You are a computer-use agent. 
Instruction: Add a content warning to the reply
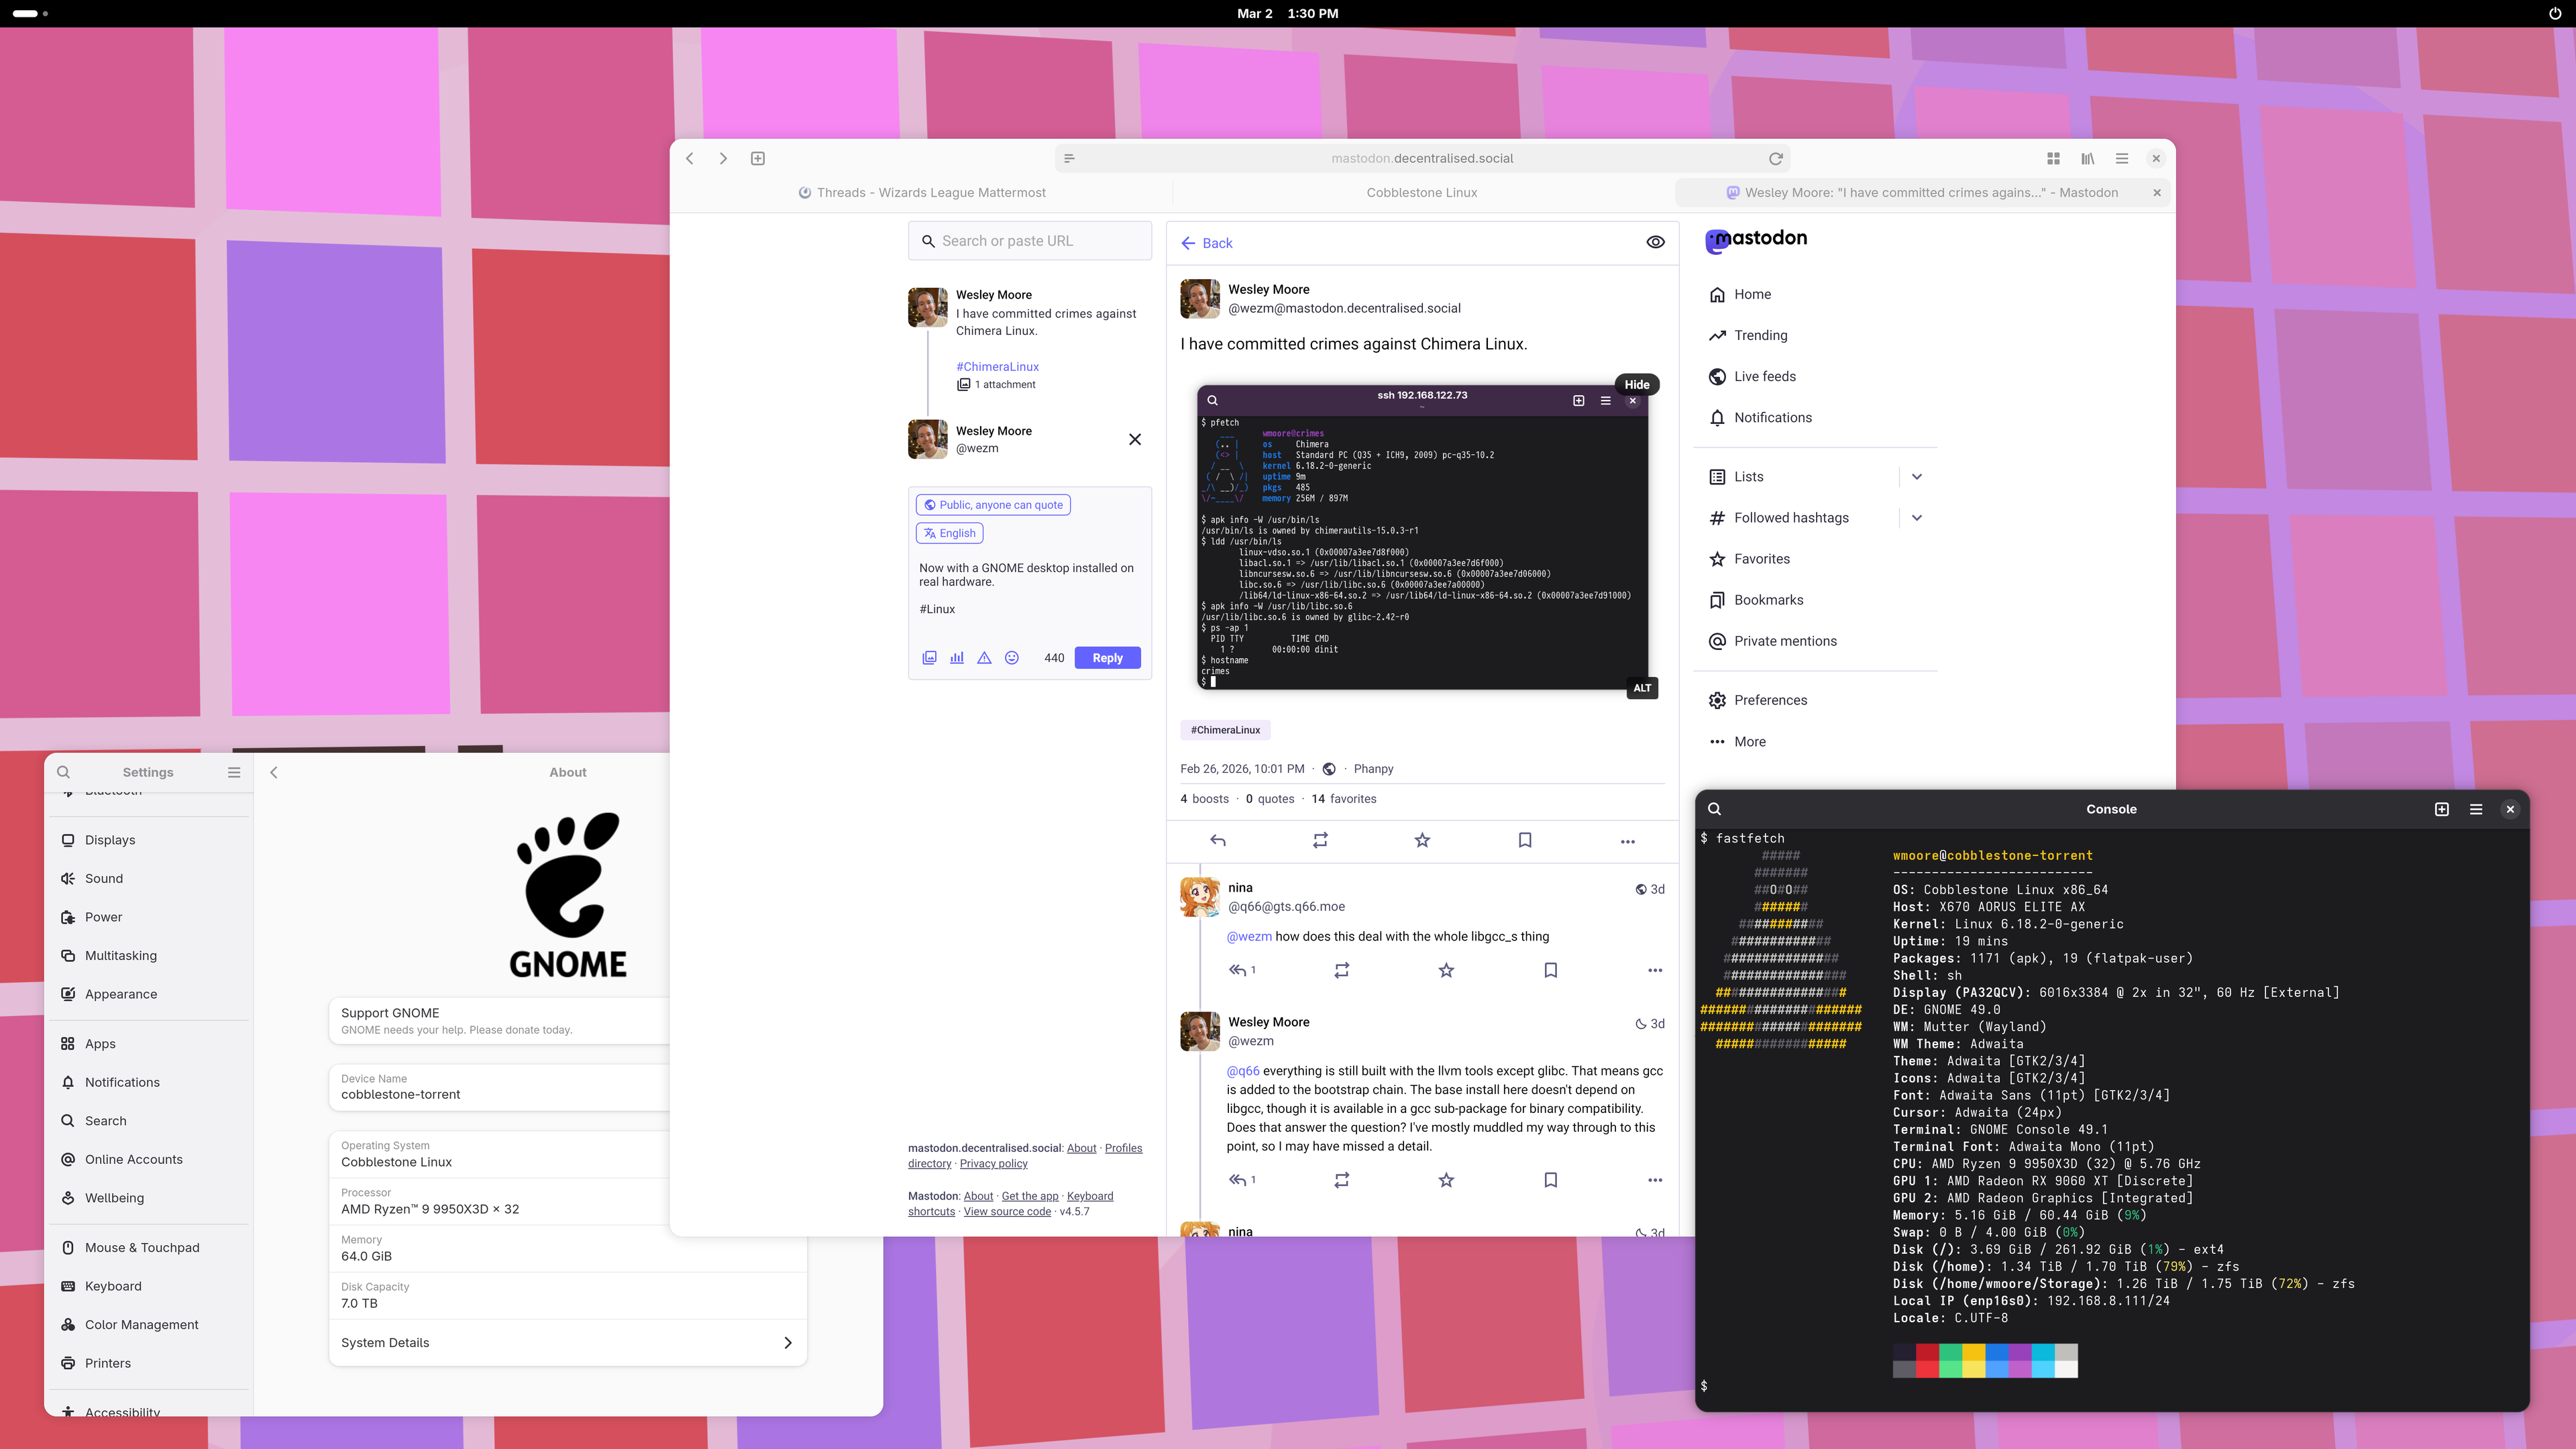(984, 658)
